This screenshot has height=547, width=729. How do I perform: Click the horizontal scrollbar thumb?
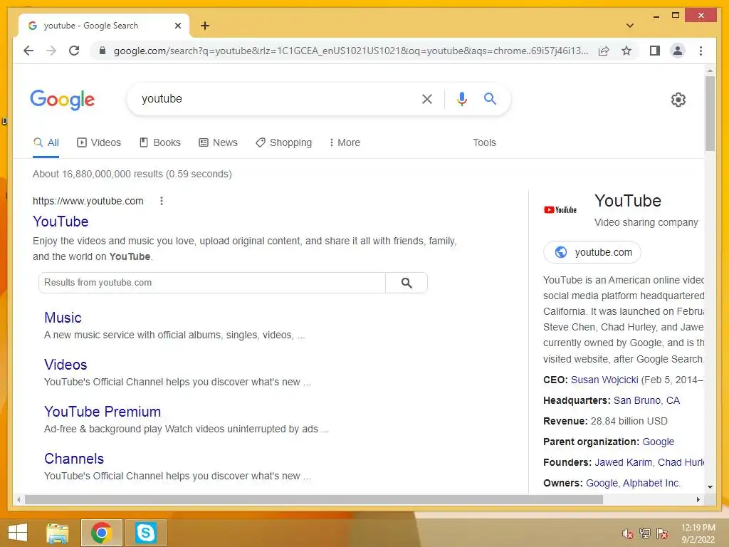[x=314, y=499]
